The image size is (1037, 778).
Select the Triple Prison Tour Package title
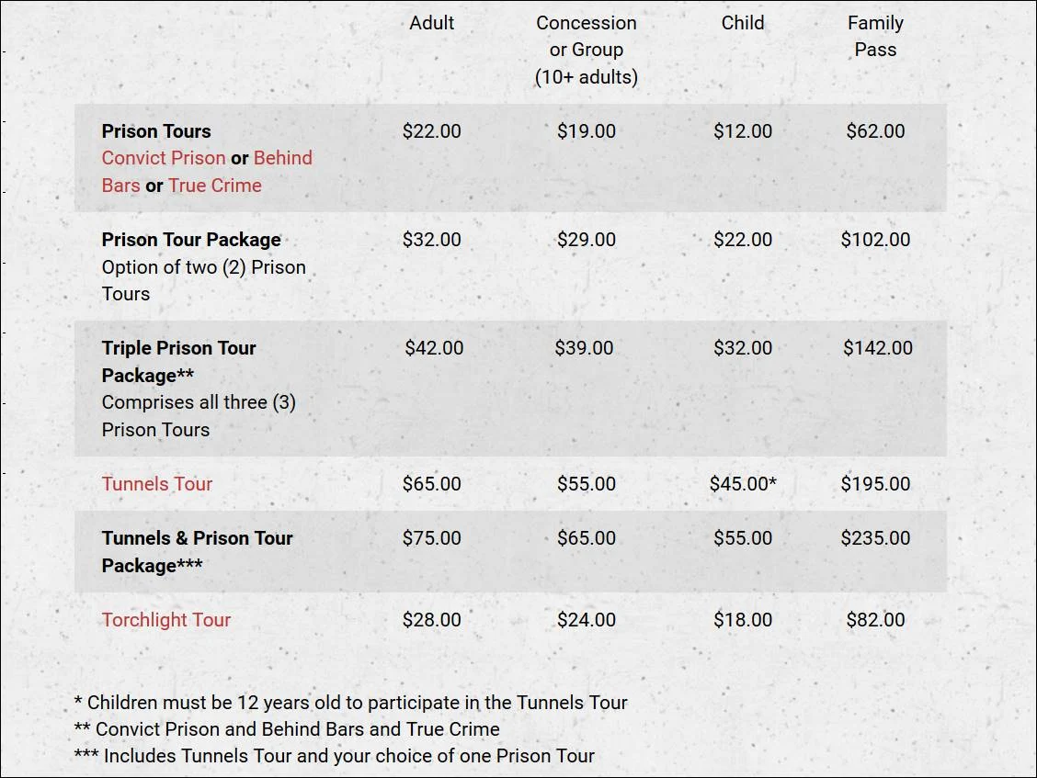click(x=179, y=361)
